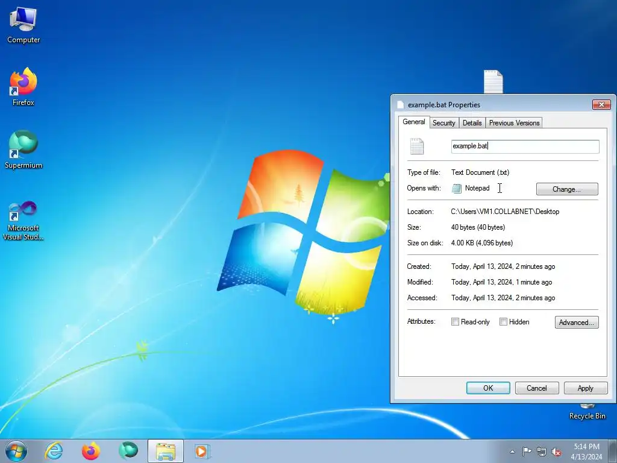Select the Microsoft Visual Studio desktop shortcut
Screen dimensions: 617x463
coord(23,221)
